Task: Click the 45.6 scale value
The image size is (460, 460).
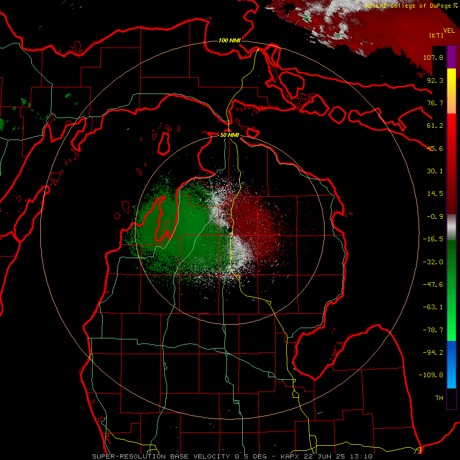Action: click(x=435, y=148)
